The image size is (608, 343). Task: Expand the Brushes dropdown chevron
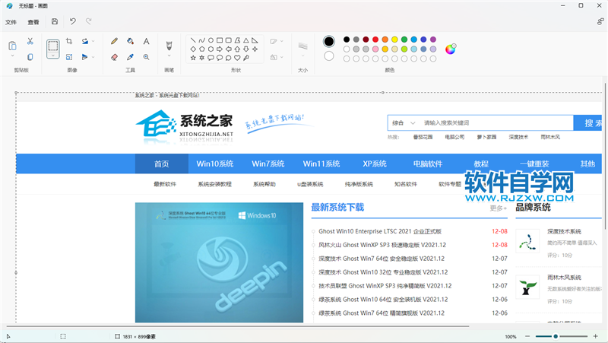pyautogui.click(x=169, y=56)
